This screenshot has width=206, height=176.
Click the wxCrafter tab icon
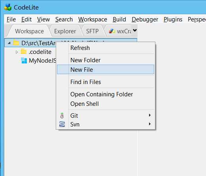112,31
